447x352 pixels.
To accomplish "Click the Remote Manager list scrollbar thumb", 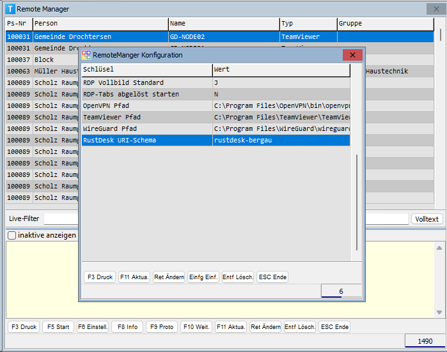I will (x=441, y=34).
